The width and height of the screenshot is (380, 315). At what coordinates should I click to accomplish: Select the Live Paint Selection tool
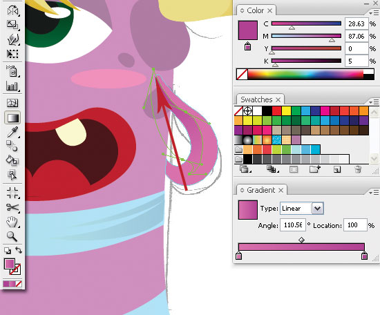tap(12, 175)
